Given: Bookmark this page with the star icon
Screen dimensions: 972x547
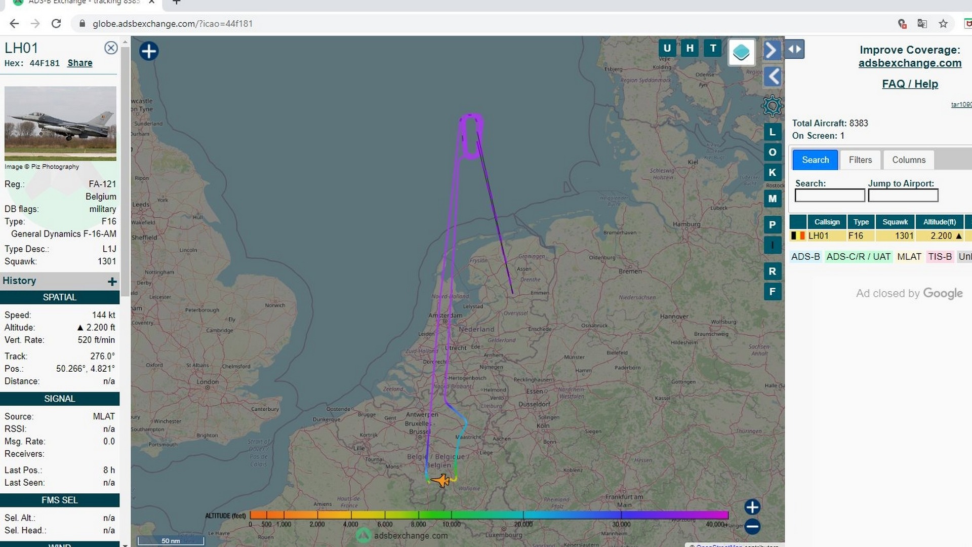Looking at the screenshot, I should 943,24.
